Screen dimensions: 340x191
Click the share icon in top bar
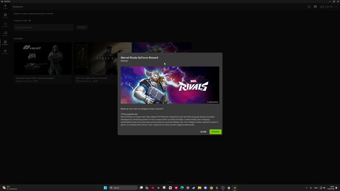coord(309,7)
